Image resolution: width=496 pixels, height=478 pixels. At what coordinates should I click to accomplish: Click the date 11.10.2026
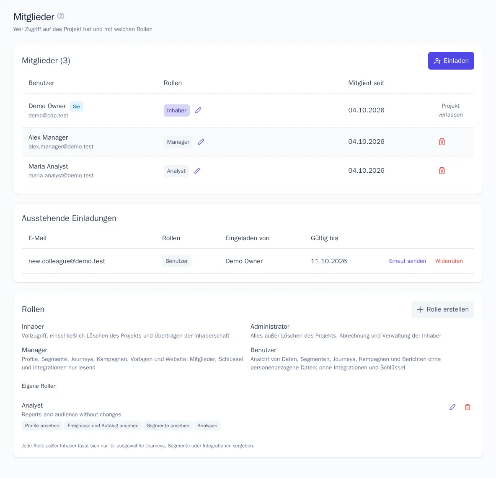[329, 261]
